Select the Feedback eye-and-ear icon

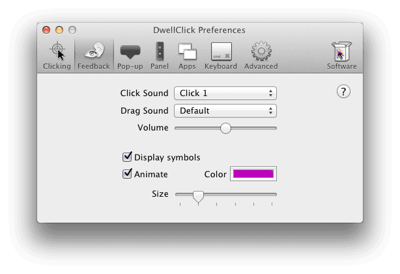point(94,51)
